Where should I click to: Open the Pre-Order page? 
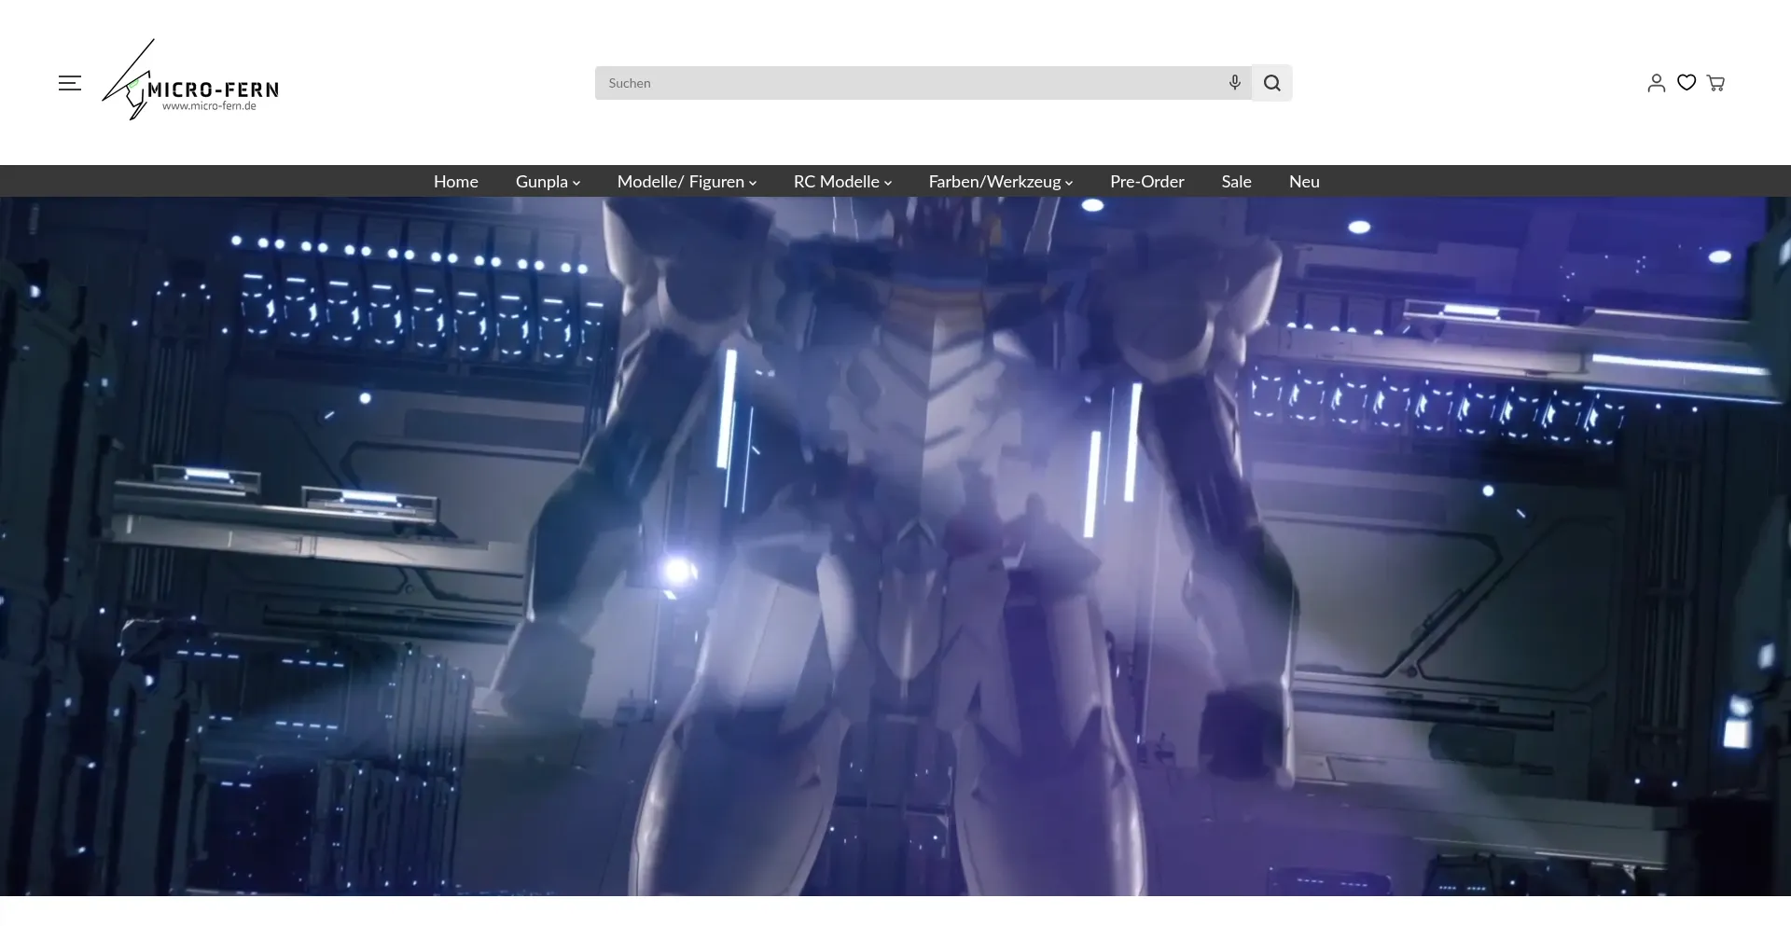pos(1146,182)
